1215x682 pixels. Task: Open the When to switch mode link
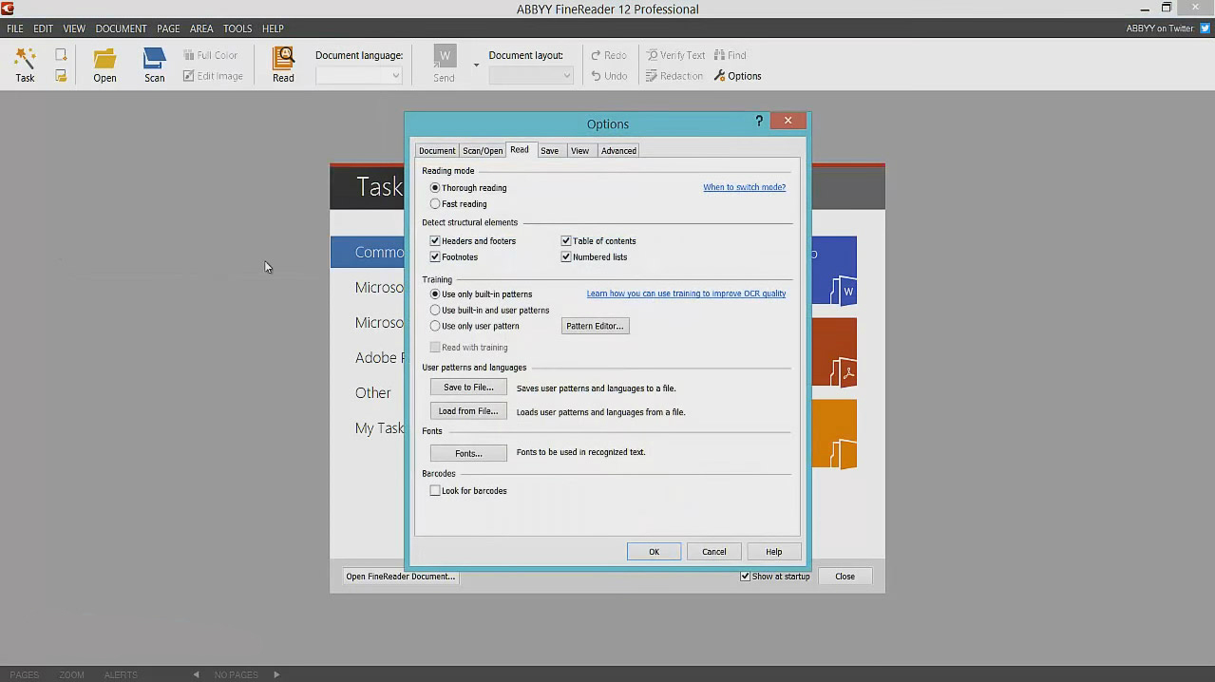[x=744, y=187]
